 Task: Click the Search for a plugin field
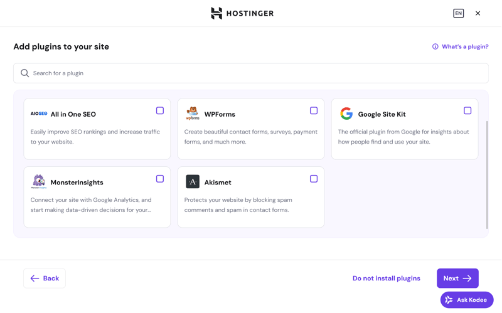pos(251,73)
